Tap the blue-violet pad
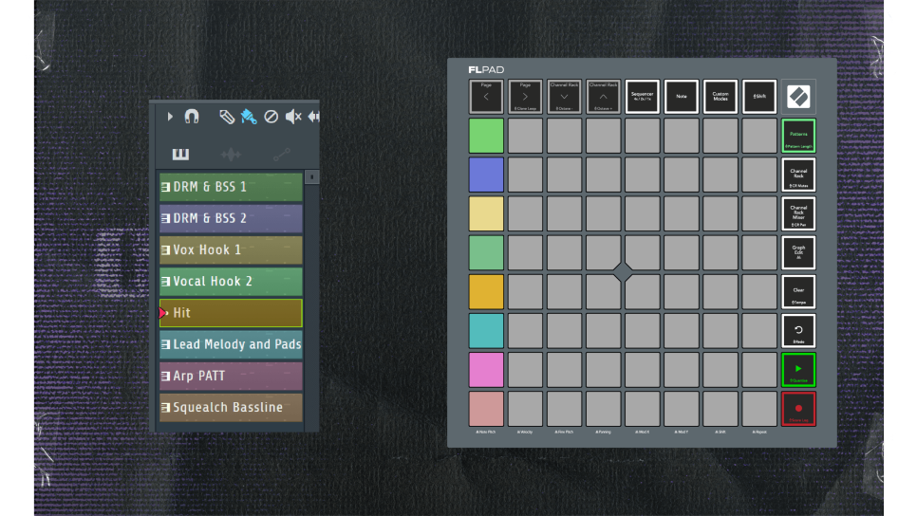The image size is (917, 516). tap(486, 175)
